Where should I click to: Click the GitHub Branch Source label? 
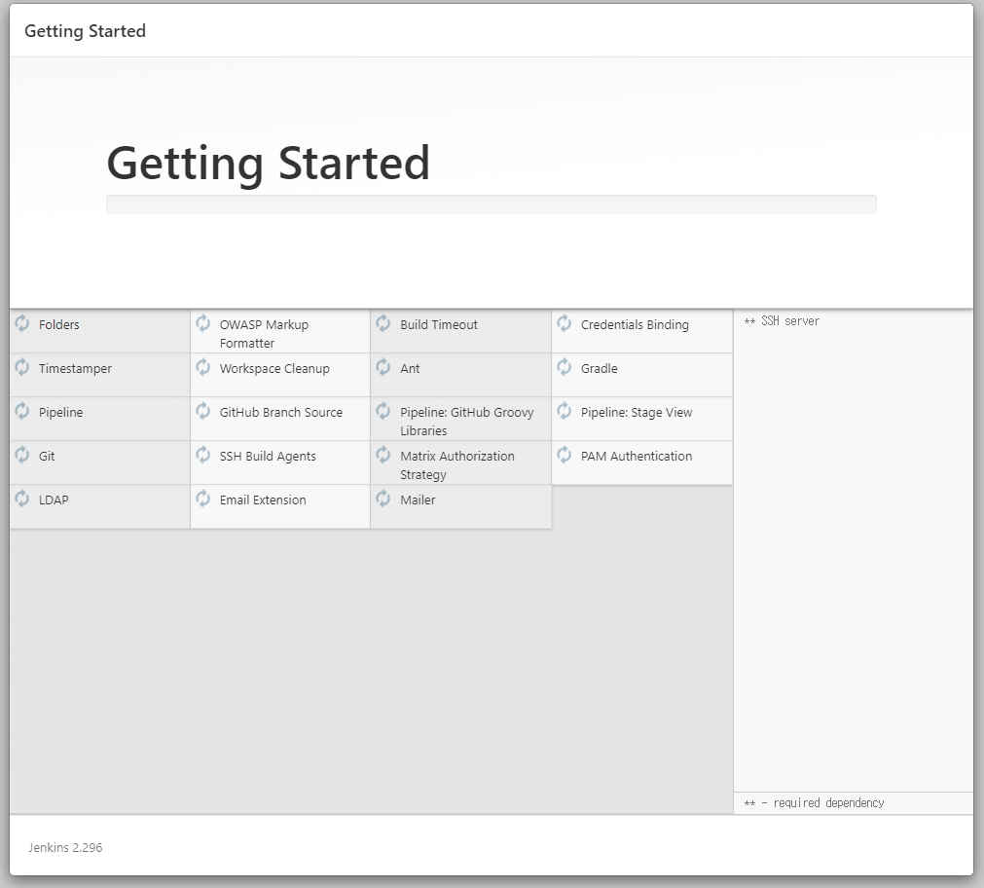point(281,413)
